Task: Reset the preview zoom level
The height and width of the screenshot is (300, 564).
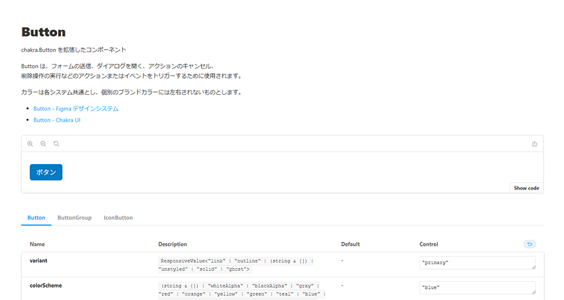Action: click(56, 144)
